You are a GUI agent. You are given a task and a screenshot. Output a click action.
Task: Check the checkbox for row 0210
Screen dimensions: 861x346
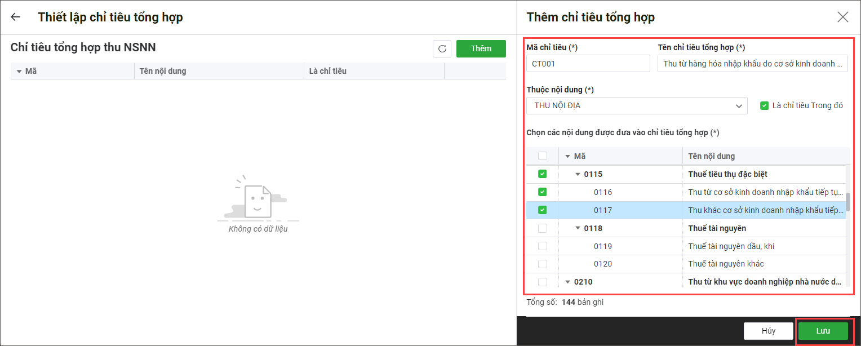542,282
